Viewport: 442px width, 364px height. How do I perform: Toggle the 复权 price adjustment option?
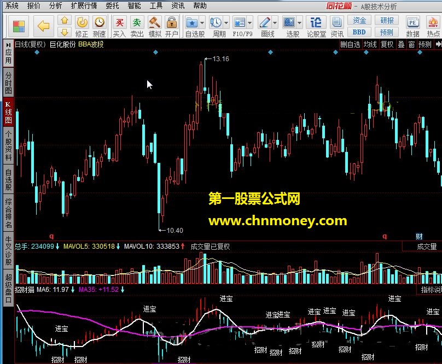click(x=387, y=44)
